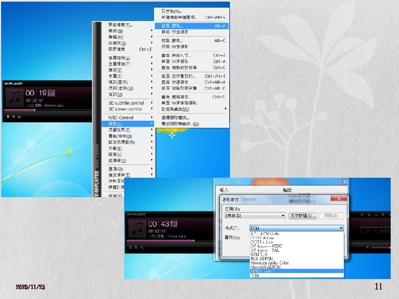Open the 未命名 name dropdown in the dialog
Screen dimensions: 399x299
click(255, 215)
